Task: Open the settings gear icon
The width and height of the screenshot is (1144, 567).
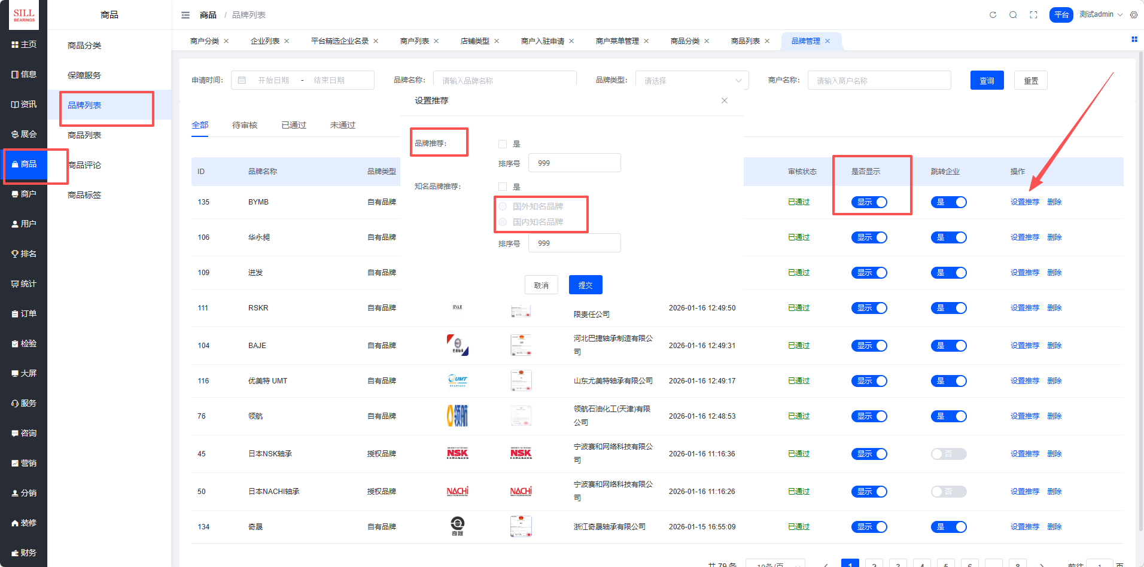Action: (x=1134, y=15)
